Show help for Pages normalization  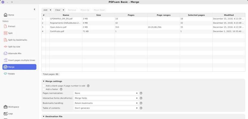click(x=141, y=93)
